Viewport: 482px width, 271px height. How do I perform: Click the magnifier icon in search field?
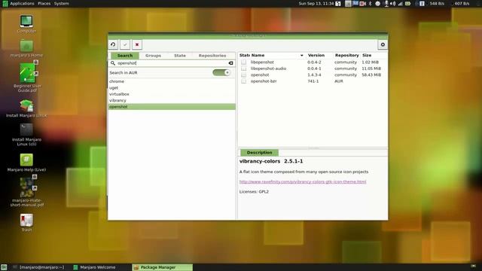coord(113,63)
